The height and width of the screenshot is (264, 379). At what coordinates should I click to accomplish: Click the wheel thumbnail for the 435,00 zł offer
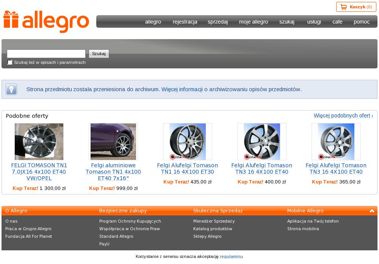188,142
